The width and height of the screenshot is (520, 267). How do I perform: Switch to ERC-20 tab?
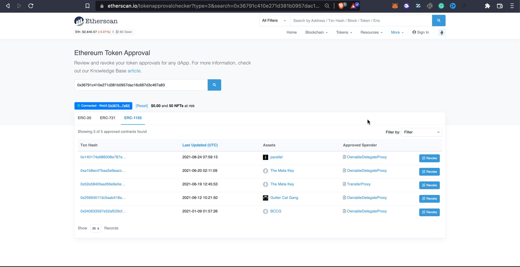(84, 118)
